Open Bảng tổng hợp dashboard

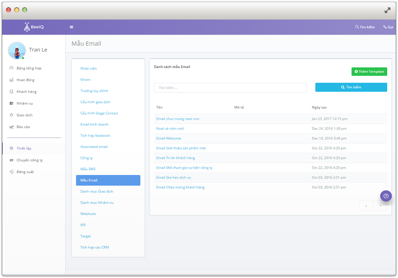tap(29, 68)
